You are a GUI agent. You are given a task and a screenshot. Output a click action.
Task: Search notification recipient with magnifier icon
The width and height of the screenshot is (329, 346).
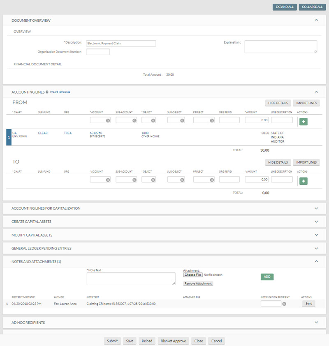click(x=284, y=304)
